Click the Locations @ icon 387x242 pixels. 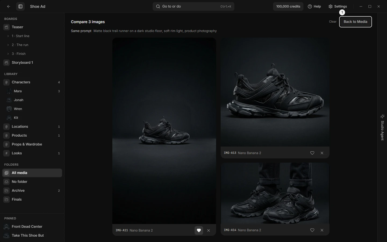coord(6,127)
